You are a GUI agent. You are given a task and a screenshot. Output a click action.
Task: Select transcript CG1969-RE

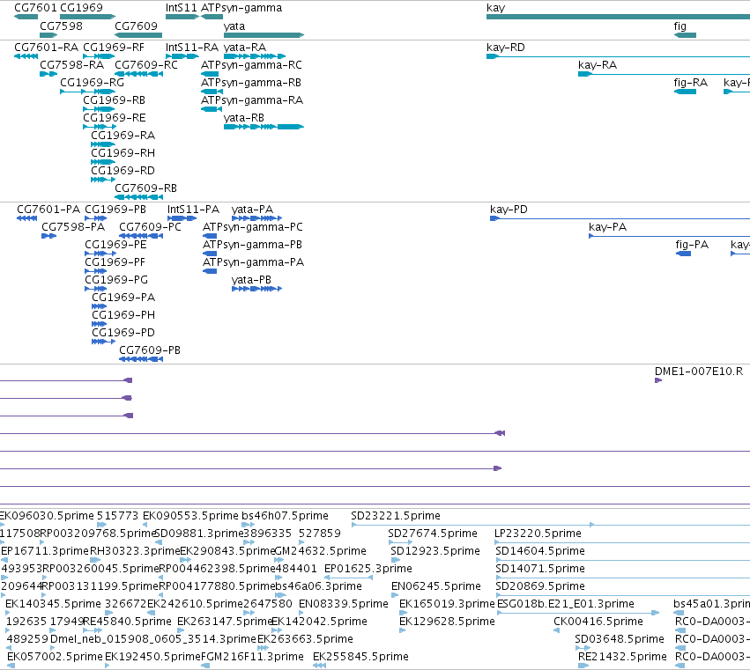tap(115, 118)
